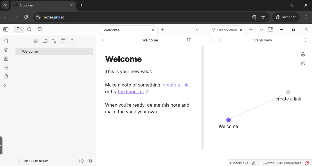Open more options for Graph view
This screenshot has width=312, height=166.
click(x=305, y=40)
